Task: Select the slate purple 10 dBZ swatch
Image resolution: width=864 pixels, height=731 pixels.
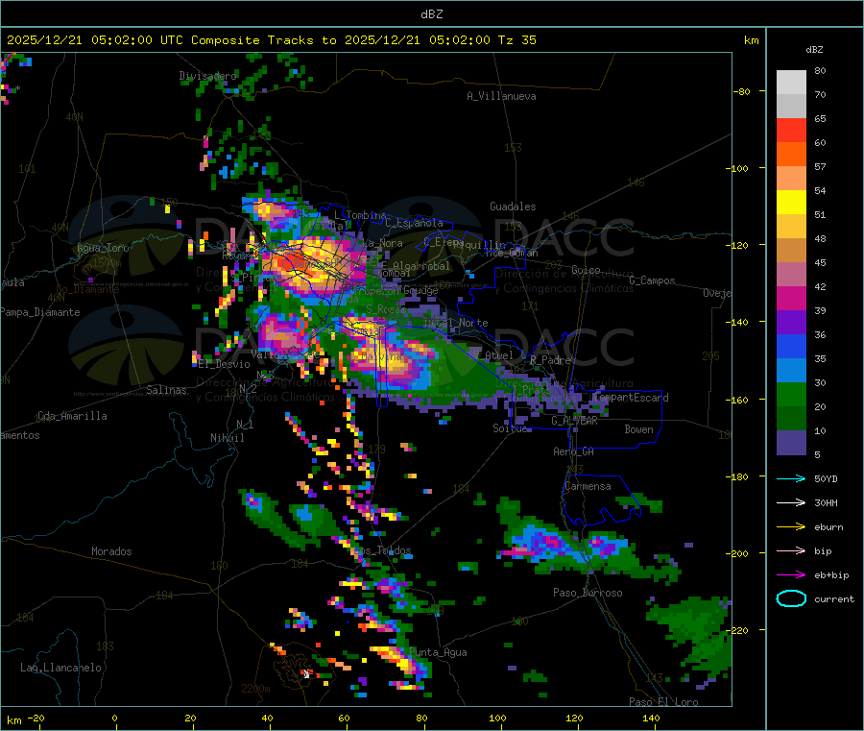Action: point(791,443)
